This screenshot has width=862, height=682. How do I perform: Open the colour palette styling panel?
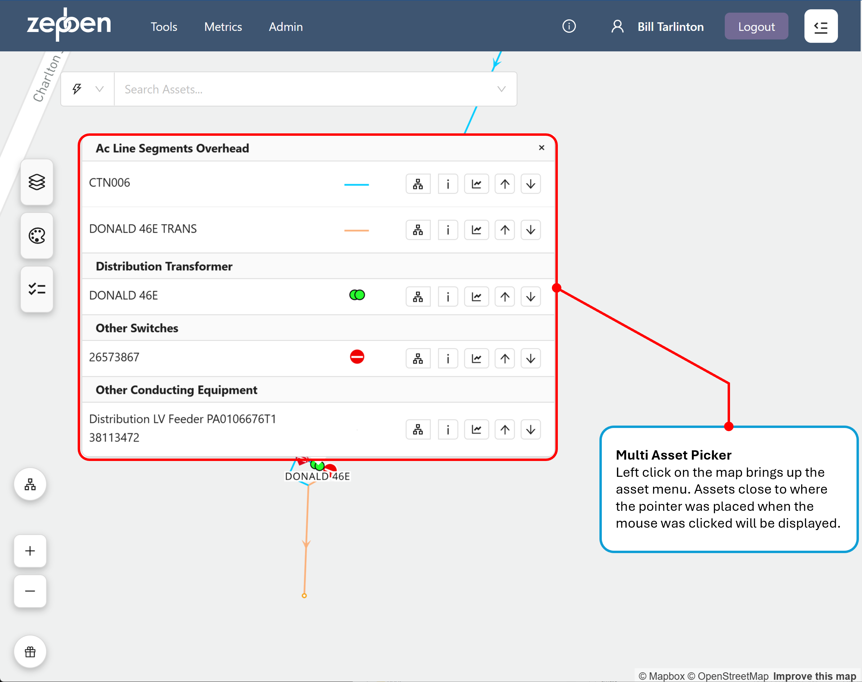coord(37,235)
